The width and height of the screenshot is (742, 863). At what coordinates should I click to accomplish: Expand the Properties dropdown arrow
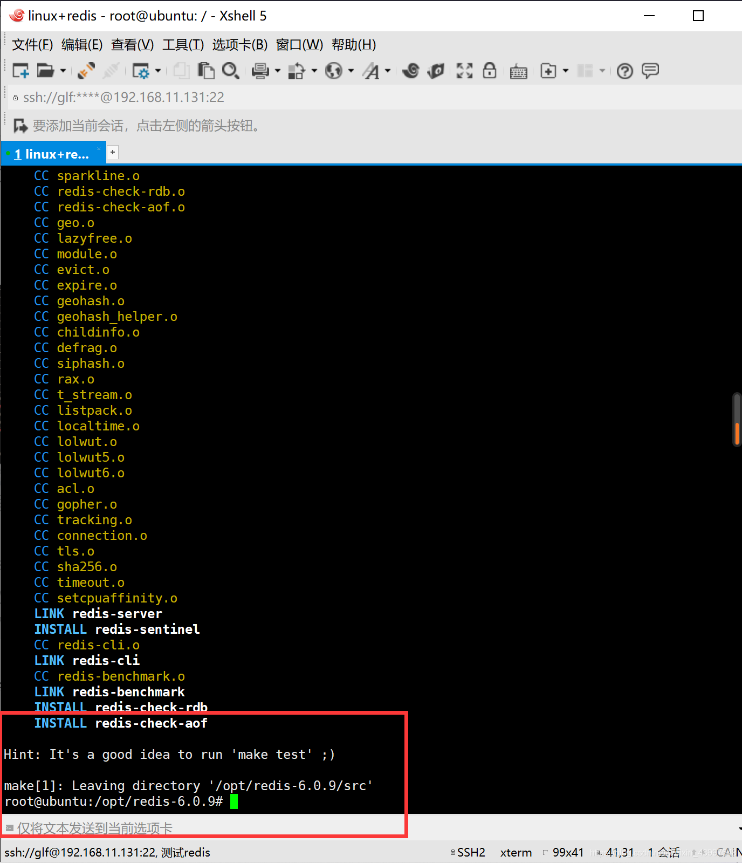pyautogui.click(x=158, y=71)
